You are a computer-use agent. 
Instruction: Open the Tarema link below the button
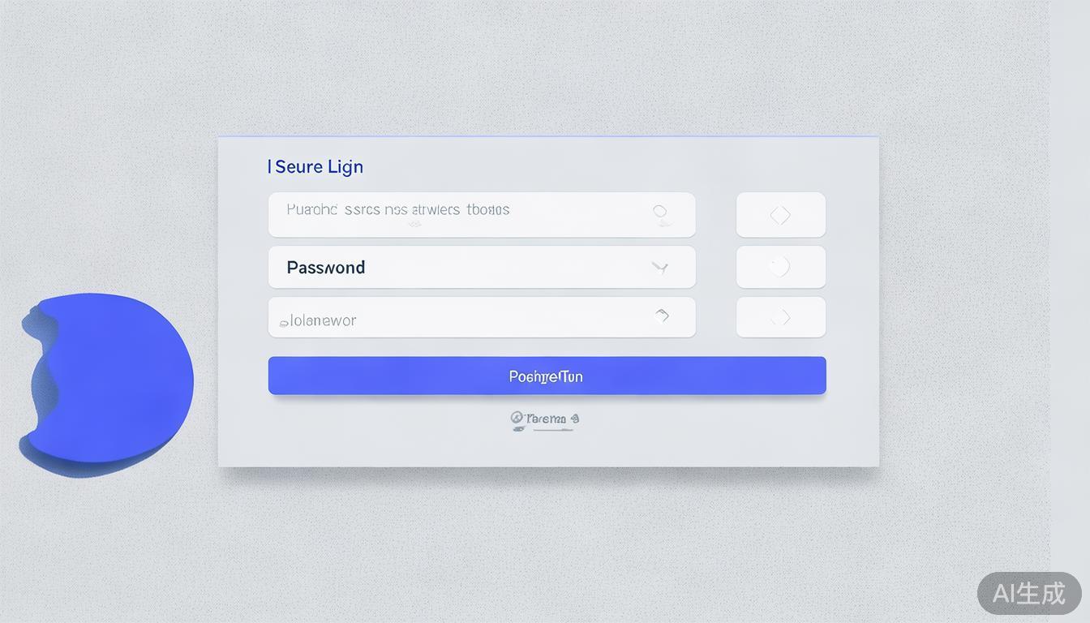pos(546,419)
